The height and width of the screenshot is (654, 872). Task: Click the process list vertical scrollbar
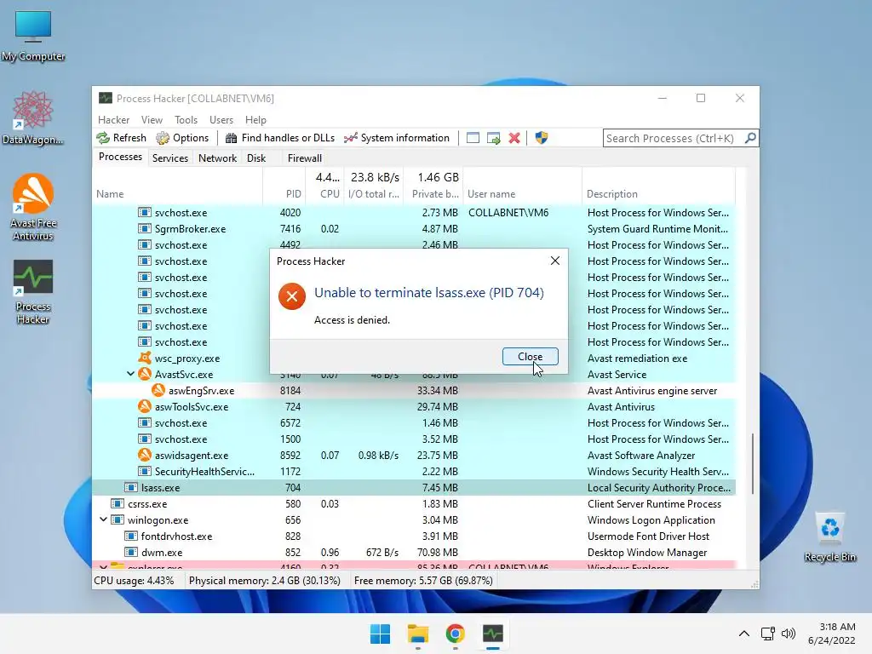click(753, 464)
